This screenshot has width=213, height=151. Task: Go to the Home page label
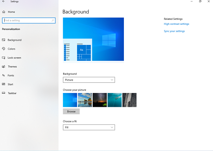coord(11,12)
